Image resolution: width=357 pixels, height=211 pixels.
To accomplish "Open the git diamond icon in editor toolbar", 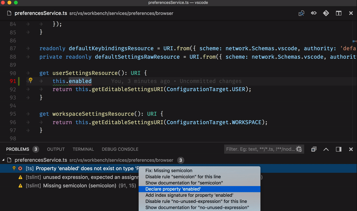I will (326, 13).
